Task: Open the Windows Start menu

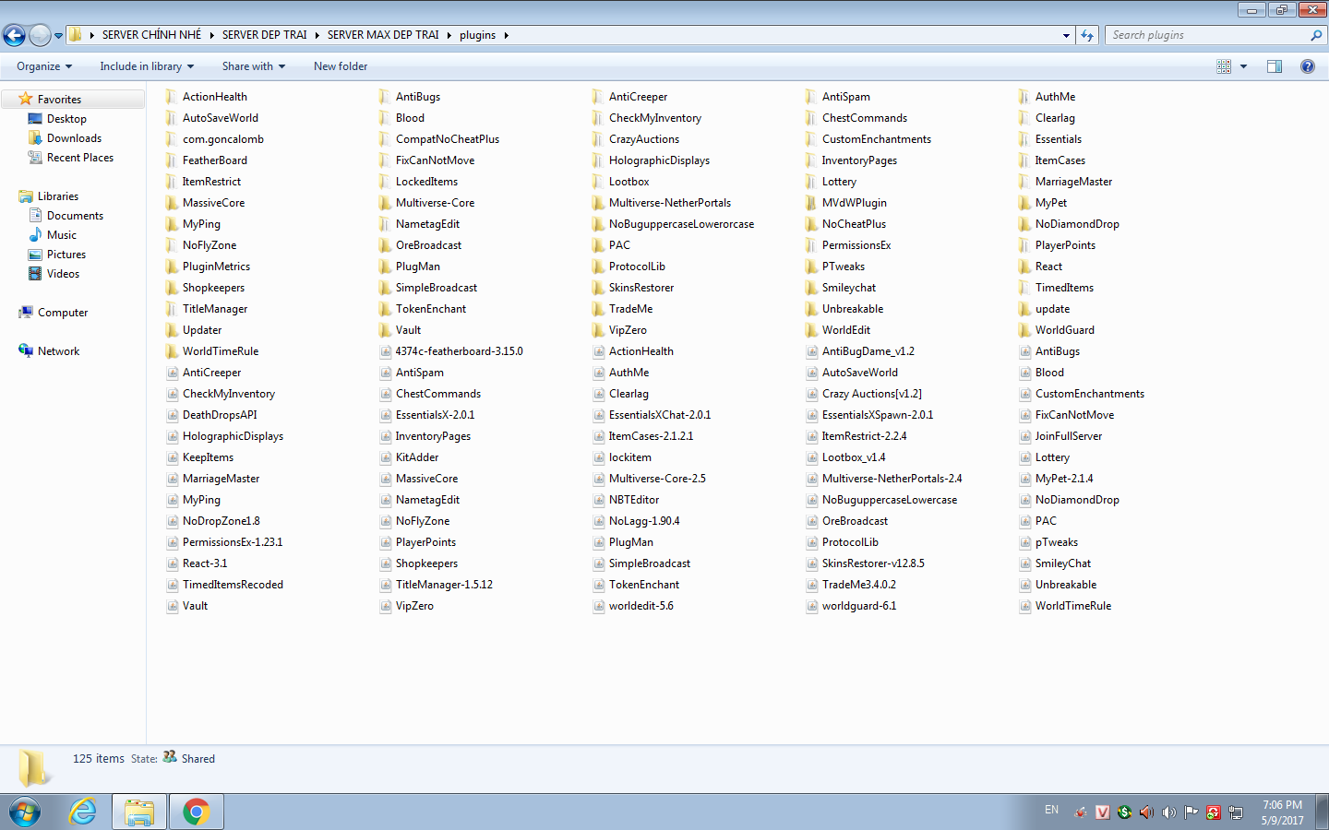Action: click(25, 812)
